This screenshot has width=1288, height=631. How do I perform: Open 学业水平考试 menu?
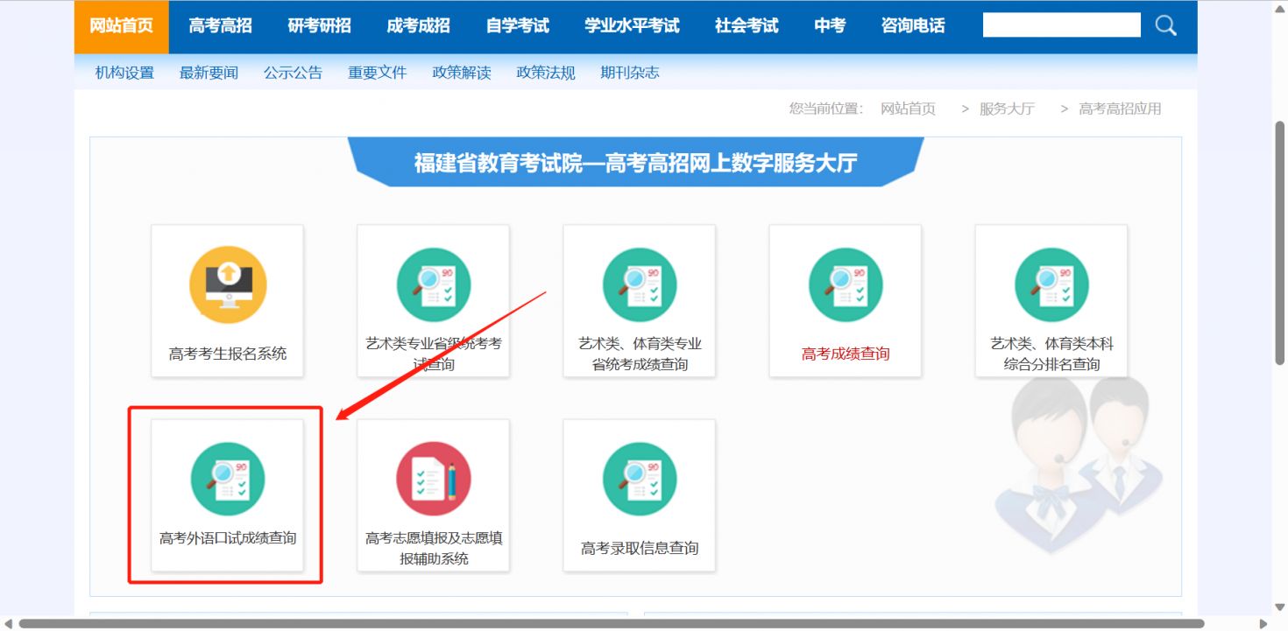632,26
